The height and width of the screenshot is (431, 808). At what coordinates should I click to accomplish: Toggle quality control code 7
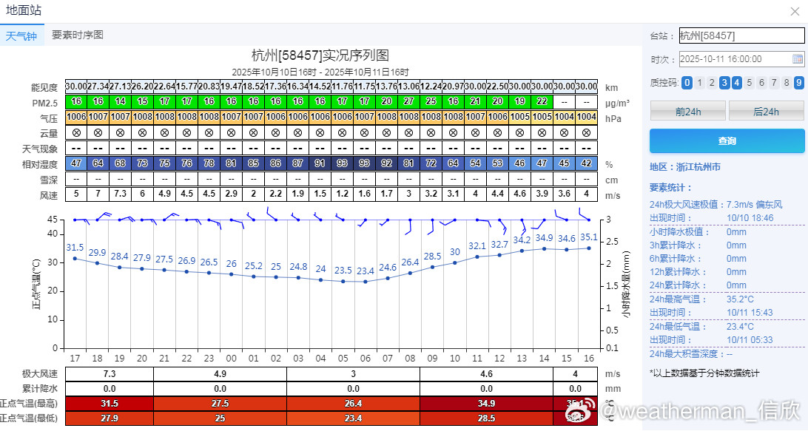point(774,82)
